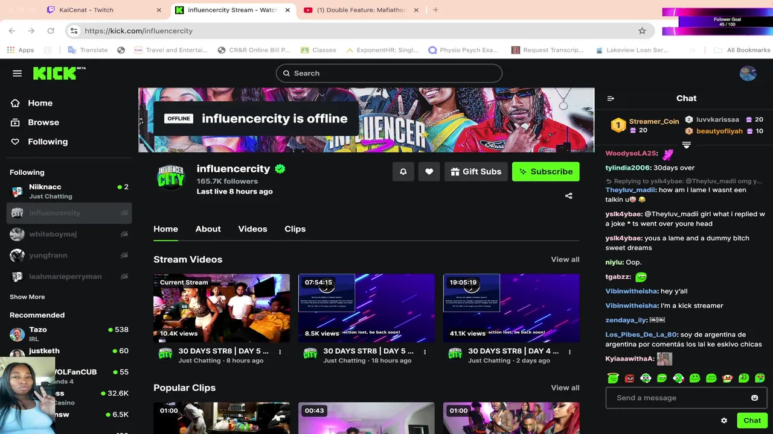The height and width of the screenshot is (434, 773).
Task: Click View all for Stream Videos
Action: pos(565,259)
